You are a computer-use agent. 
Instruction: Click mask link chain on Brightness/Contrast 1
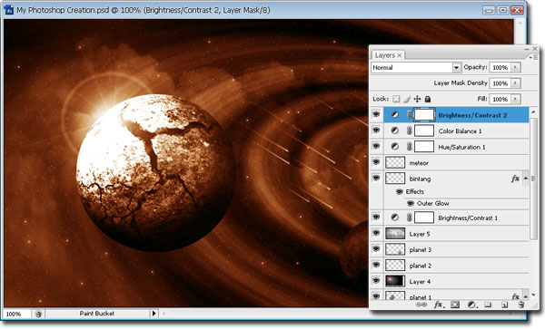tap(410, 218)
